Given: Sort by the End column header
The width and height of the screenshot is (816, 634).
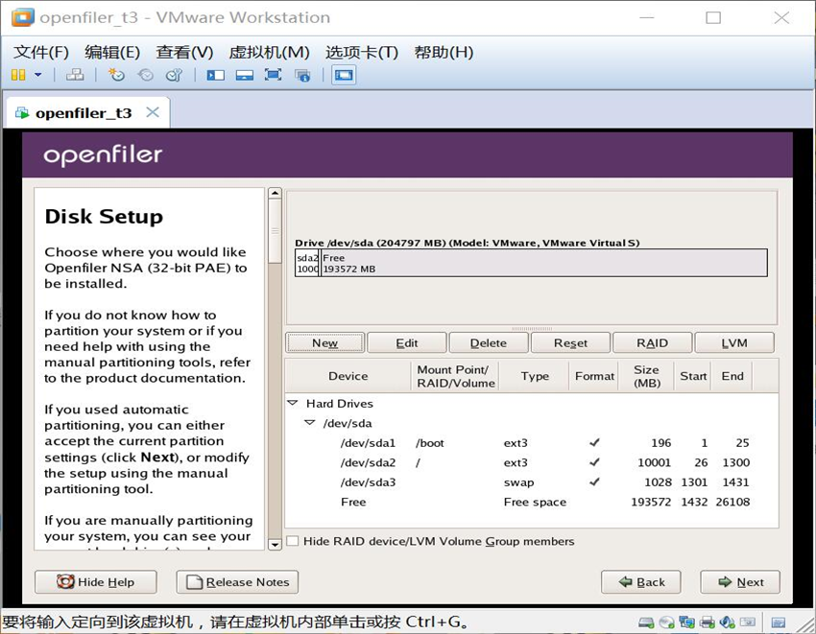Looking at the screenshot, I should [x=732, y=376].
